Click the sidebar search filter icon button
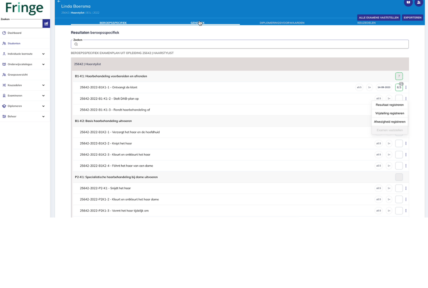This screenshot has height=288, width=428. (x=46, y=24)
